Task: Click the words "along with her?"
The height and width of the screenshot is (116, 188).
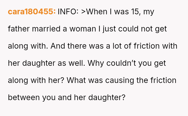Action: [36, 80]
